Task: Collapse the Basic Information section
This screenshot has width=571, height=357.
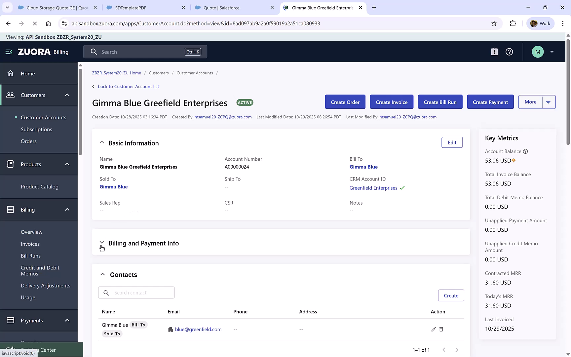Action: [x=102, y=142]
